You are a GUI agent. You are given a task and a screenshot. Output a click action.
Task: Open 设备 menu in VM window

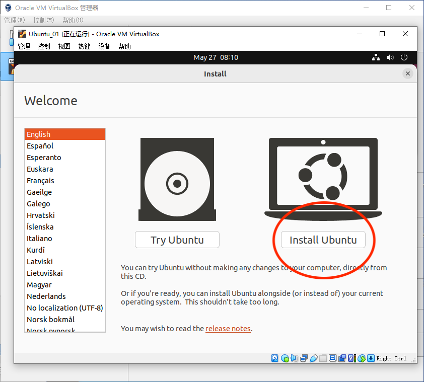point(104,46)
